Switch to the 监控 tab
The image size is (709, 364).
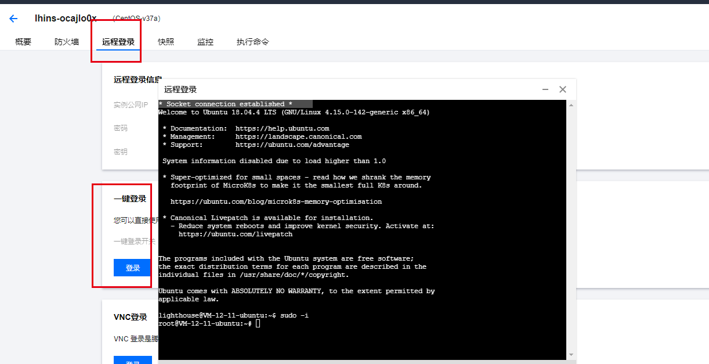click(x=205, y=42)
